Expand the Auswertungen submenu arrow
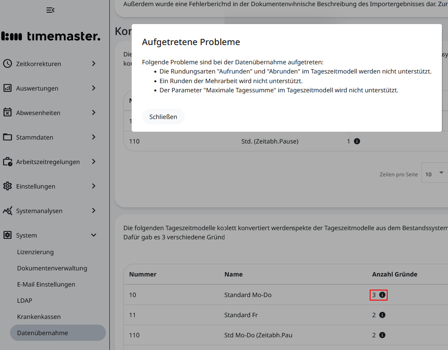 click(93, 88)
